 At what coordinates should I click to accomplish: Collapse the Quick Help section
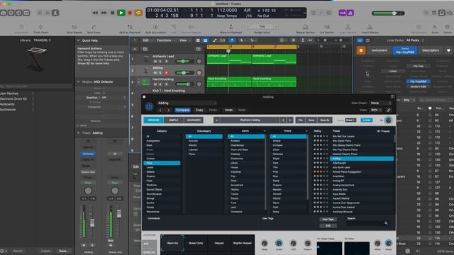(79, 40)
